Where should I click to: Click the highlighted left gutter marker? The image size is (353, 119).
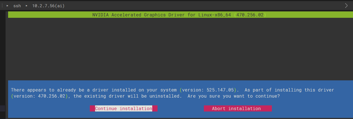point(3,108)
